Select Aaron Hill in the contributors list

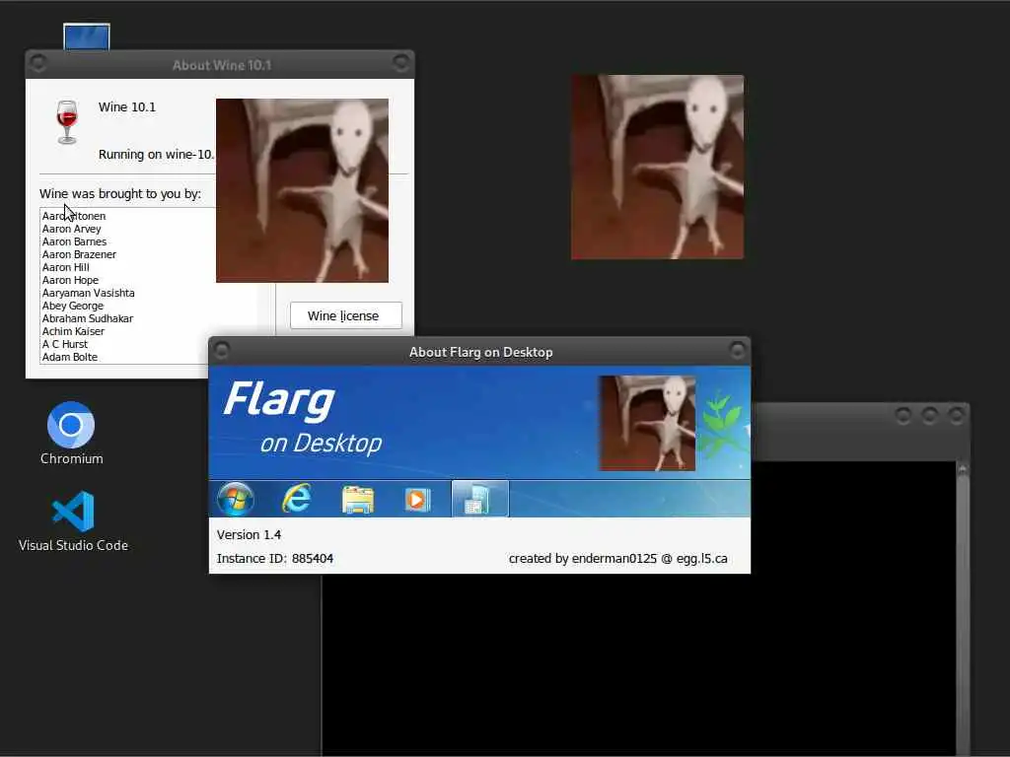[x=66, y=267]
